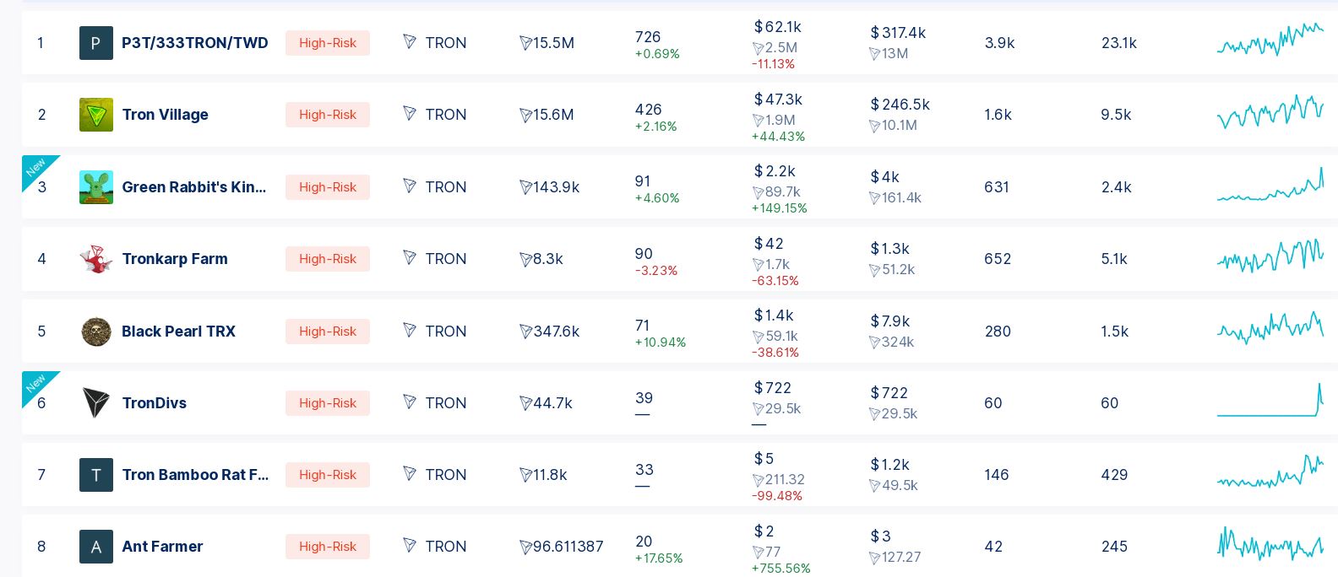View the Tron Village activity sparkline chart
This screenshot has width=1338, height=577.
1270,111
